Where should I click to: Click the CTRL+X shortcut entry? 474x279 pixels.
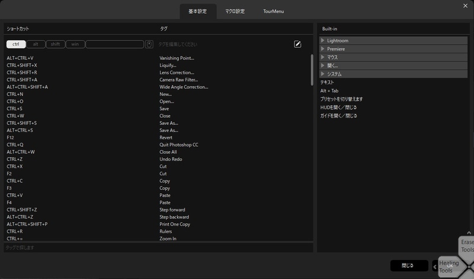(15, 166)
